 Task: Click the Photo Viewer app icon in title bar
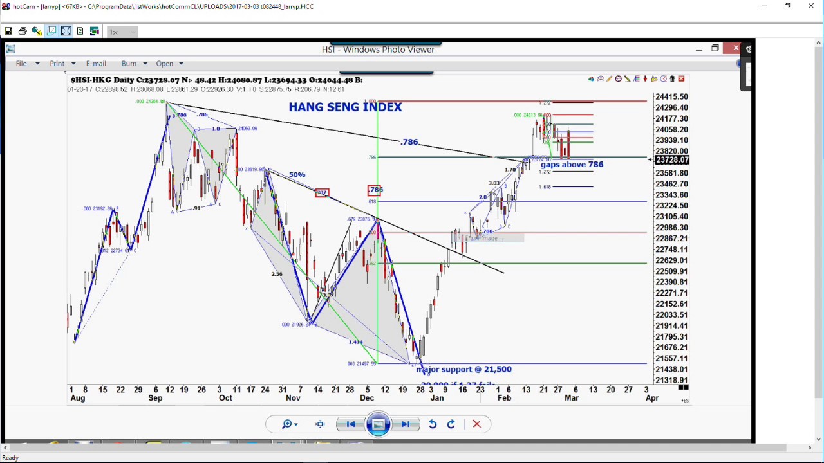click(10, 49)
